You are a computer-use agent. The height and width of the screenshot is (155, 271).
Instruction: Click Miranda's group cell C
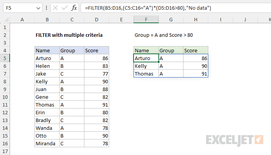[72, 144]
